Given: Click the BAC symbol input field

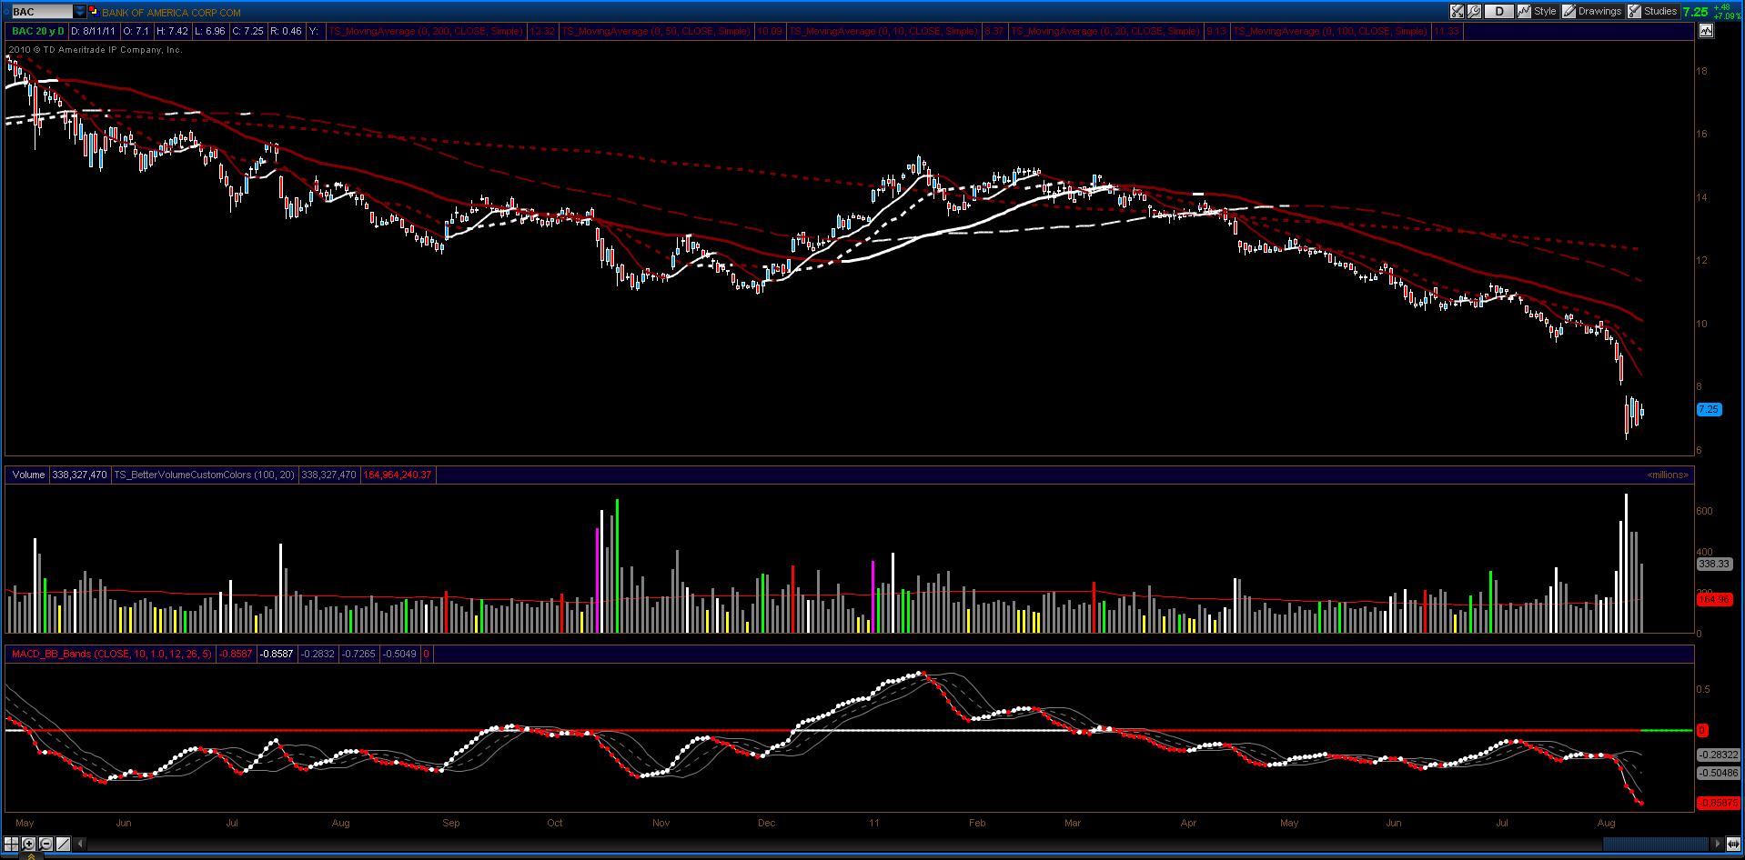Looking at the screenshot, I should tap(42, 12).
